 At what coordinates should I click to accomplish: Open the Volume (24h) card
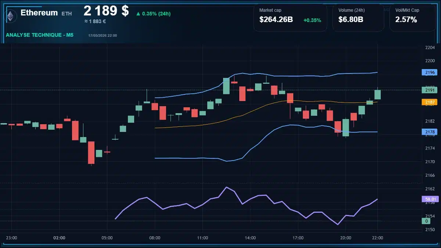[358, 18]
